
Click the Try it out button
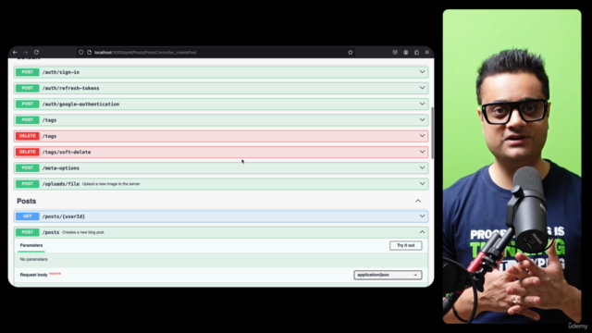tap(405, 245)
